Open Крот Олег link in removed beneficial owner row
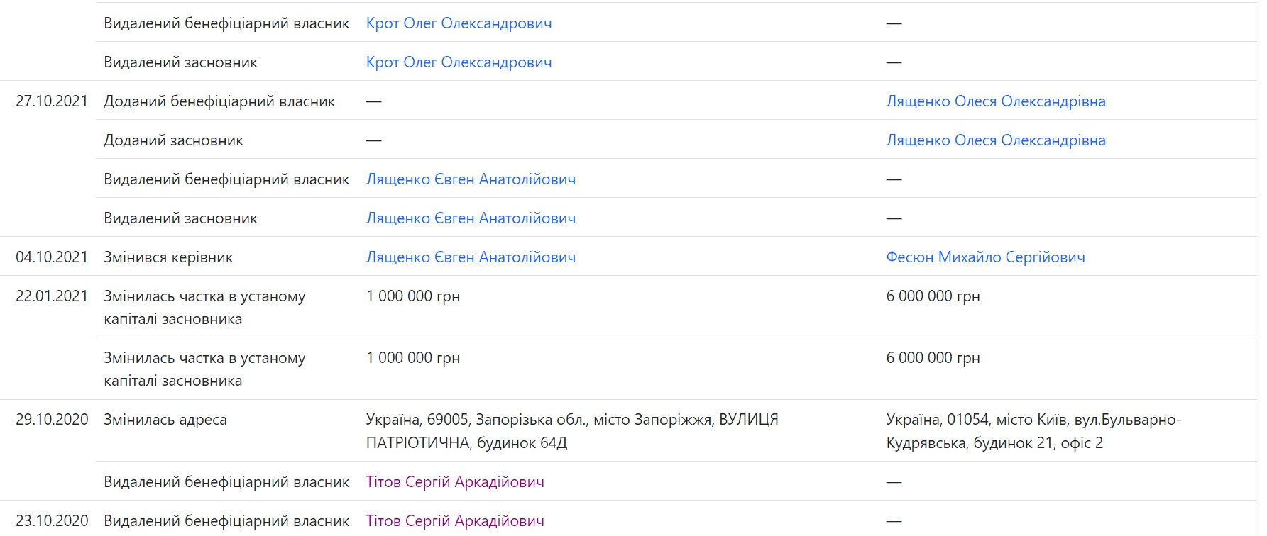The height and width of the screenshot is (536, 1267). (459, 23)
